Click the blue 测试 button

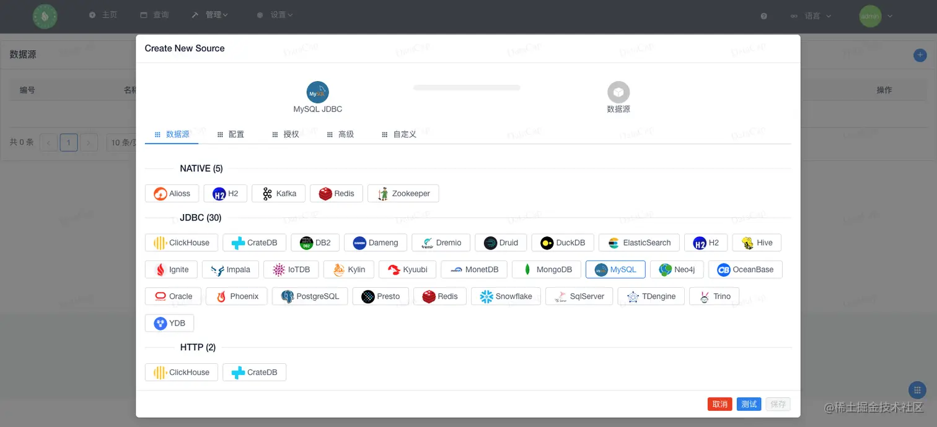(749, 404)
